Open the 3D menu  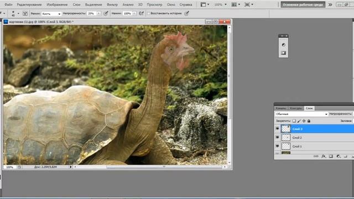[x=140, y=4]
